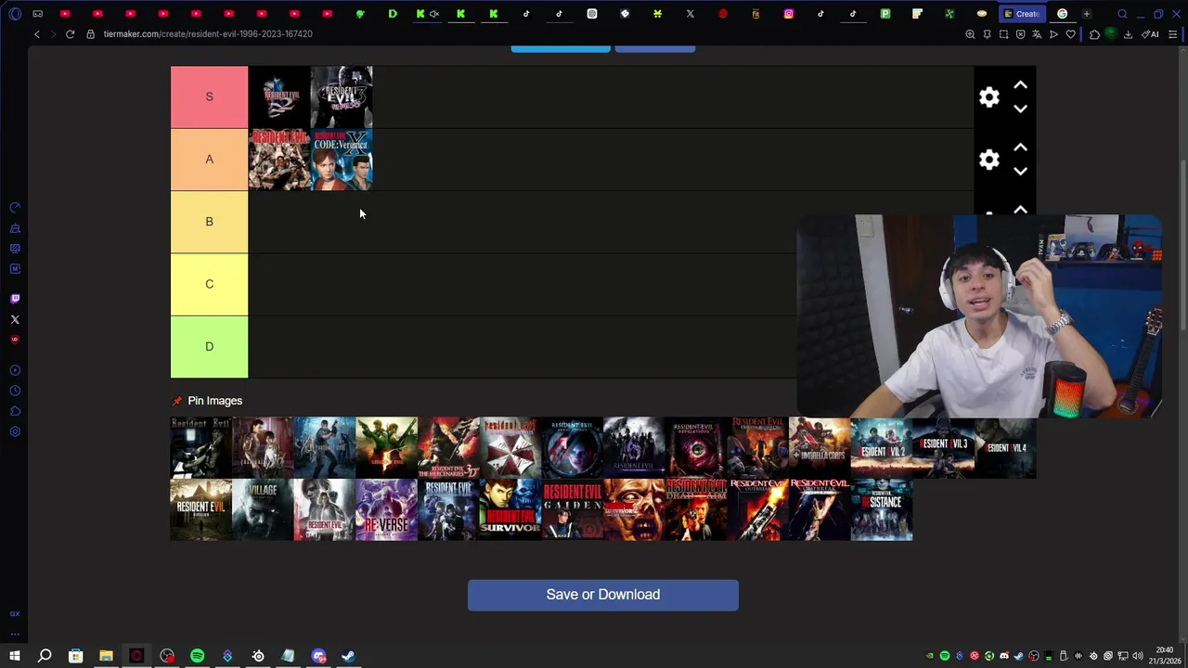Move the S tier row down

[1020, 109]
